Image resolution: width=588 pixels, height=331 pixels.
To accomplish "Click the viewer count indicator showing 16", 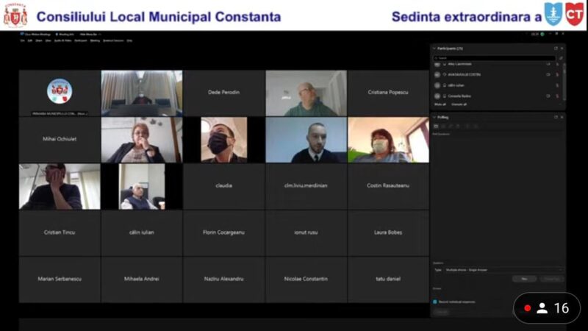I will tap(548, 308).
